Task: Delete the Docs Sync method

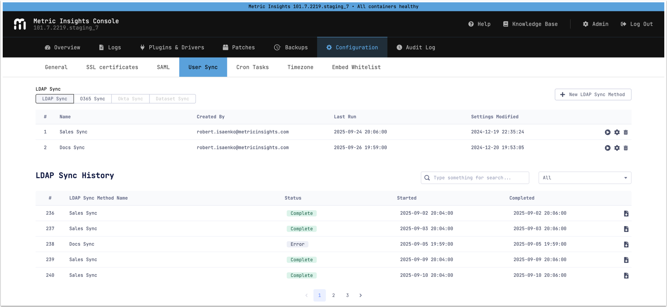Action: 626,148
